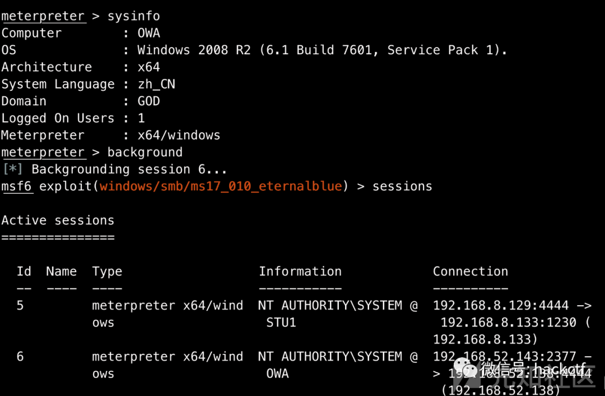Click the 'x64/windows' Meterpreter value
Screen dimensions: 605x396
coord(179,135)
